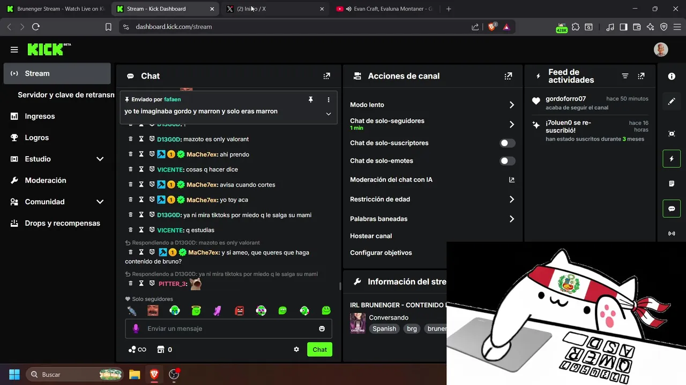
Task: Toggle Chat de solo-emotes switch
Action: coord(507,160)
